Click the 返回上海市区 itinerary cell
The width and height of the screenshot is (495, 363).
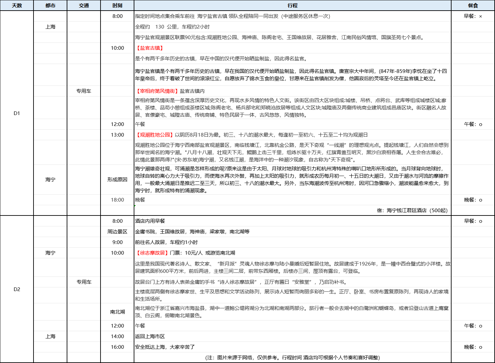click(x=150, y=336)
